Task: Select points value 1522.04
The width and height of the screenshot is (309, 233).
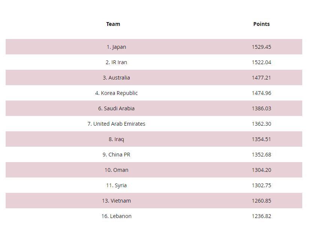Action: (x=261, y=62)
